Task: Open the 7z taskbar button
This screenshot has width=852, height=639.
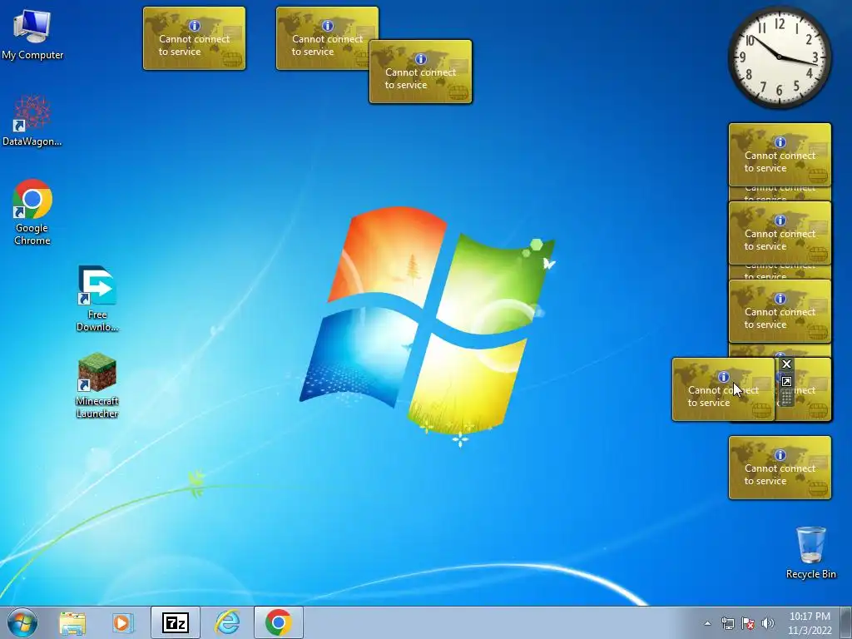Action: tap(176, 622)
